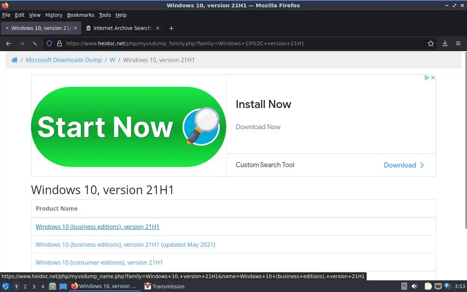
Task: Open the W breadcrumb link
Action: pyautogui.click(x=112, y=60)
